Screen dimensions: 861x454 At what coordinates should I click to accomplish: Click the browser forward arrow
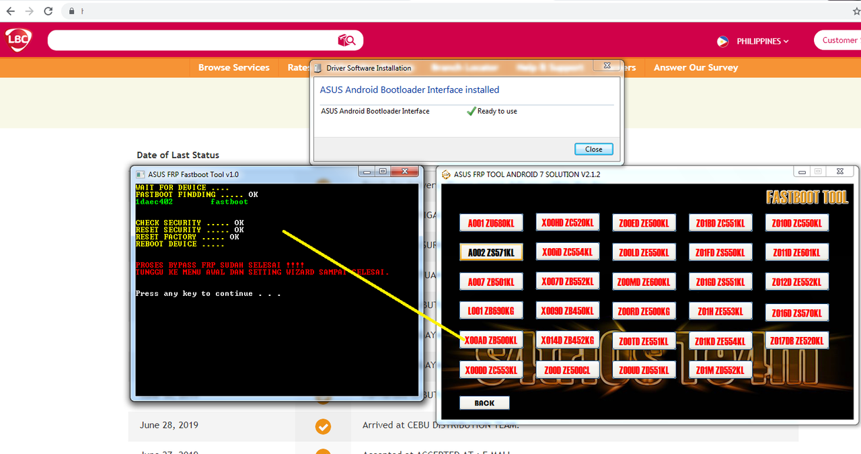30,11
